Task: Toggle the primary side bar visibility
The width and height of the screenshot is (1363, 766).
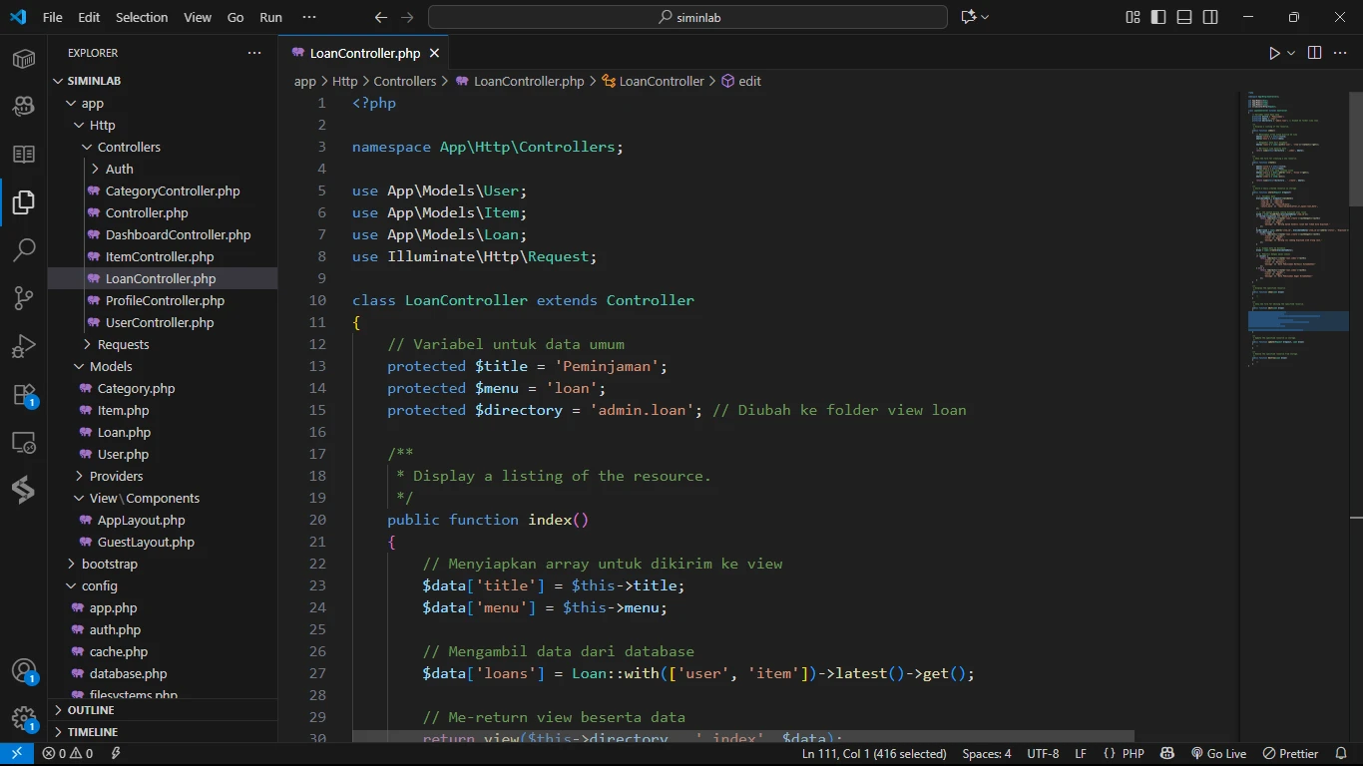Action: [x=1158, y=17]
